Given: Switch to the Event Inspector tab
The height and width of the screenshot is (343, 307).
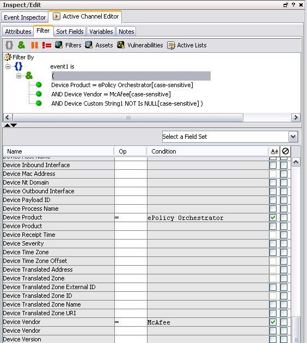Looking at the screenshot, I should click(x=24, y=17).
